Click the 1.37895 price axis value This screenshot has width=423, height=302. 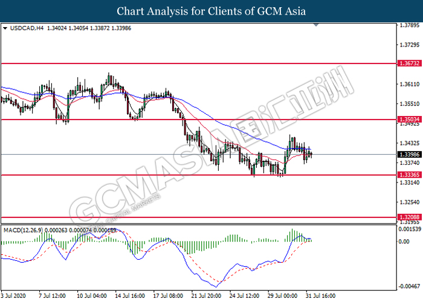410,25
